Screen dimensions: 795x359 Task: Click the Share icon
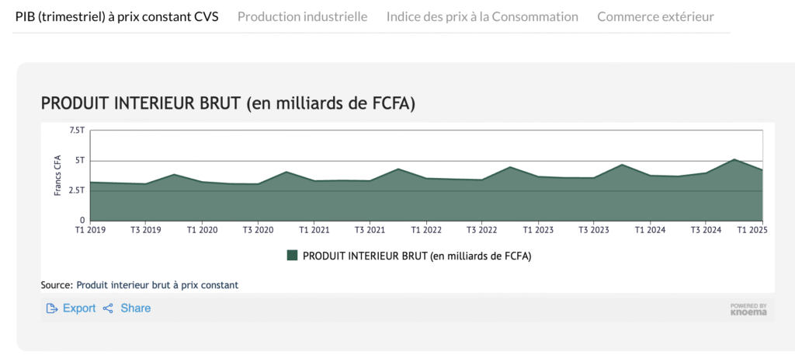pos(107,308)
